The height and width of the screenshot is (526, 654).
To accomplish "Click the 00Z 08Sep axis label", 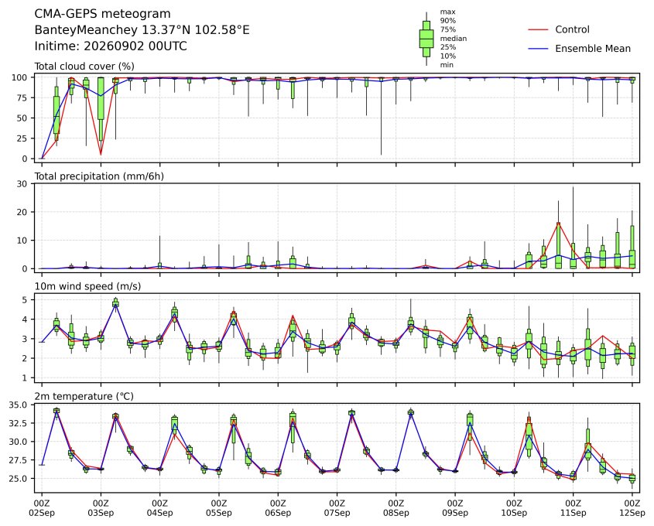I will [x=395, y=508].
